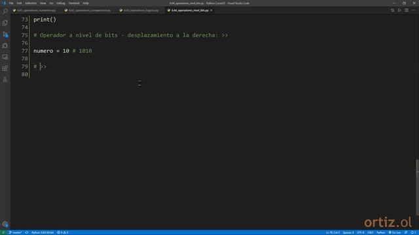
Task: Open the Search view in activity bar
Action: 5,12
